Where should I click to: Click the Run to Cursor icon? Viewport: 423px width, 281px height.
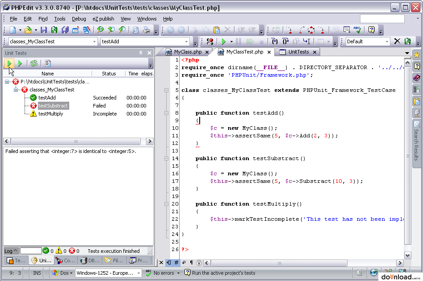307,41
